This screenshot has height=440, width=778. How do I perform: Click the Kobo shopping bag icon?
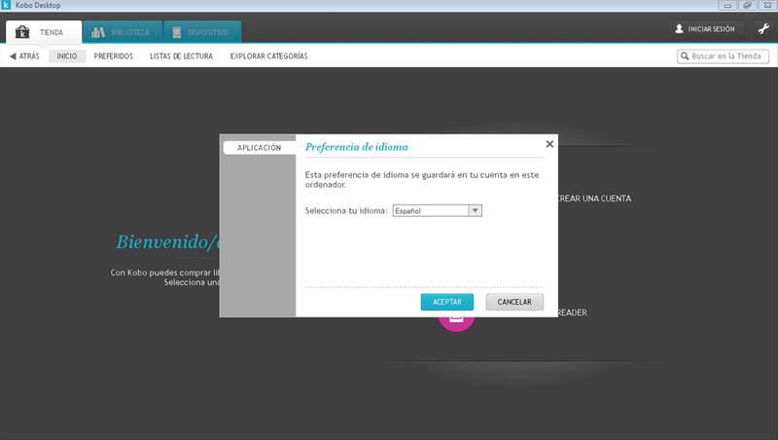[22, 32]
